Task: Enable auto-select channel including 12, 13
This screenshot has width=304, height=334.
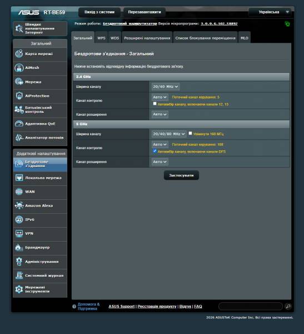Action: [155, 104]
